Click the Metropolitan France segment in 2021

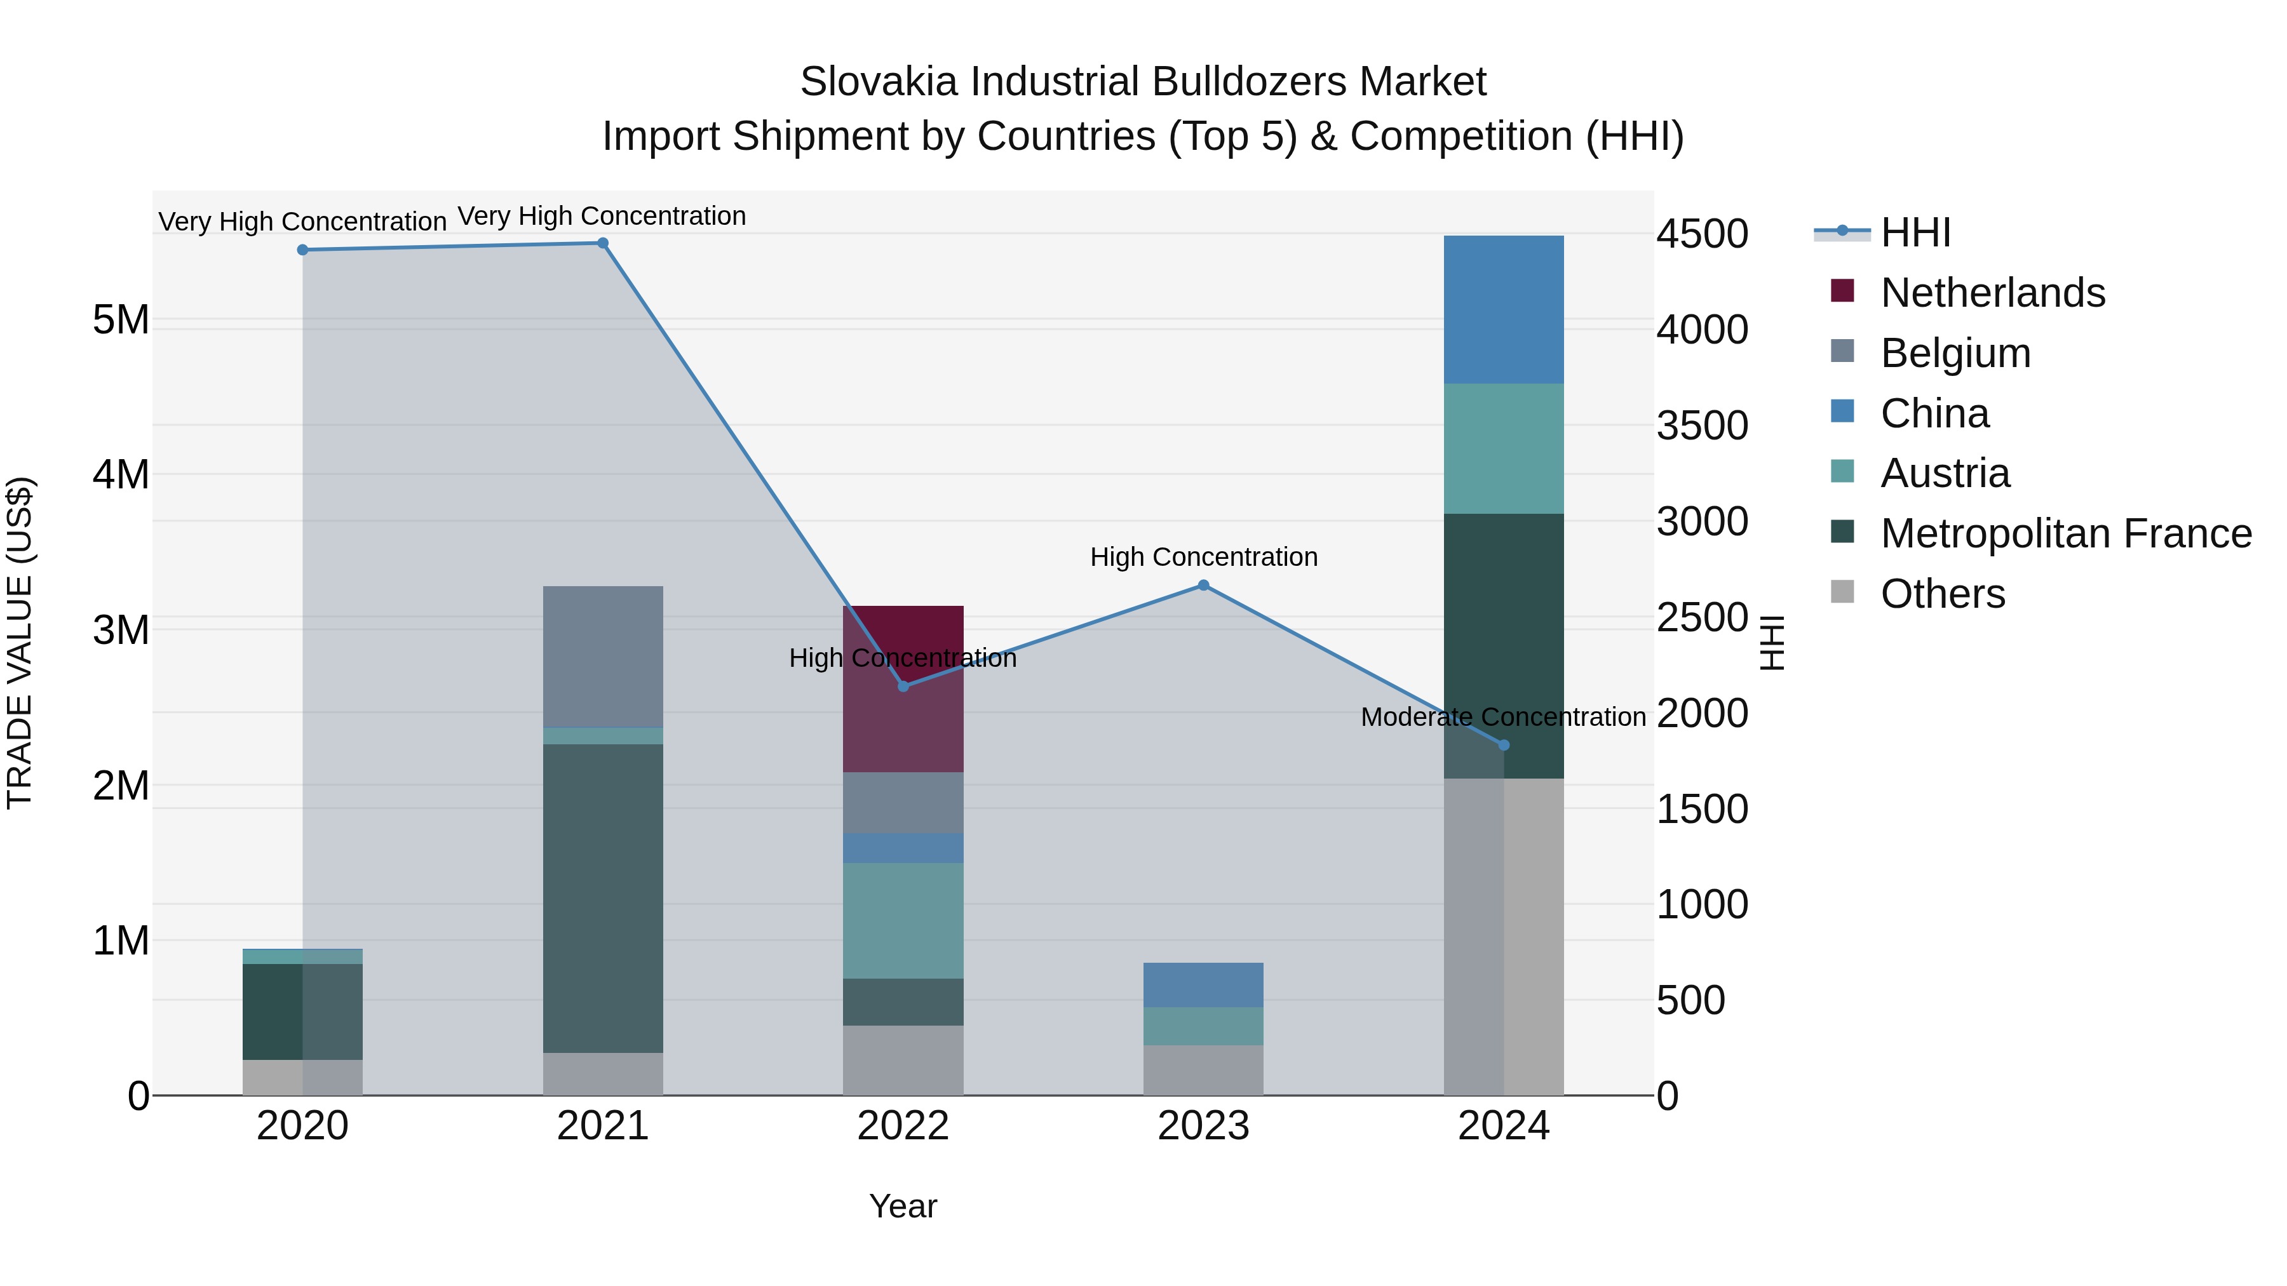point(603,898)
